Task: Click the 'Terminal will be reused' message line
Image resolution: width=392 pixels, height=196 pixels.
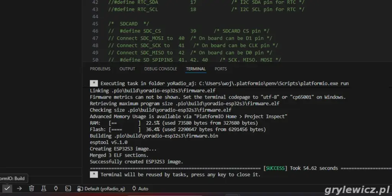Action: click(180, 175)
